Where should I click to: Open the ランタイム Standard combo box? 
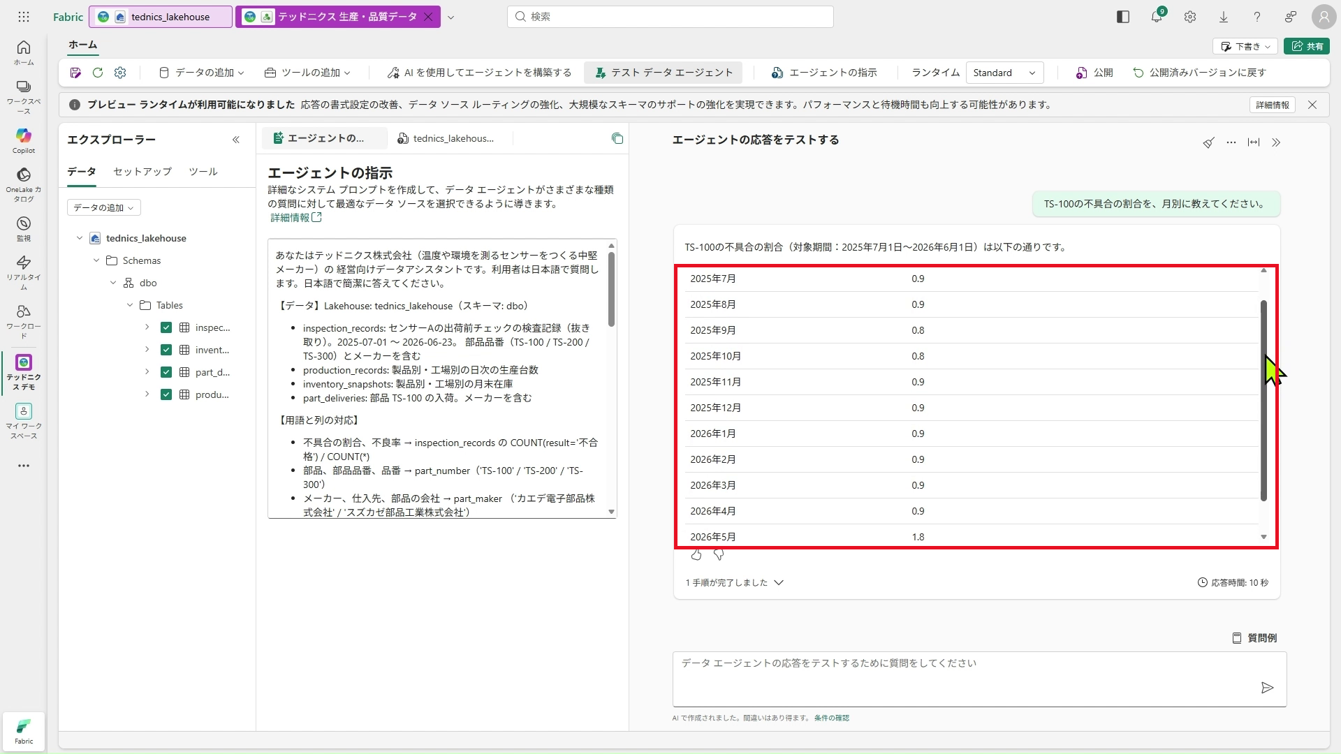coord(1004,73)
